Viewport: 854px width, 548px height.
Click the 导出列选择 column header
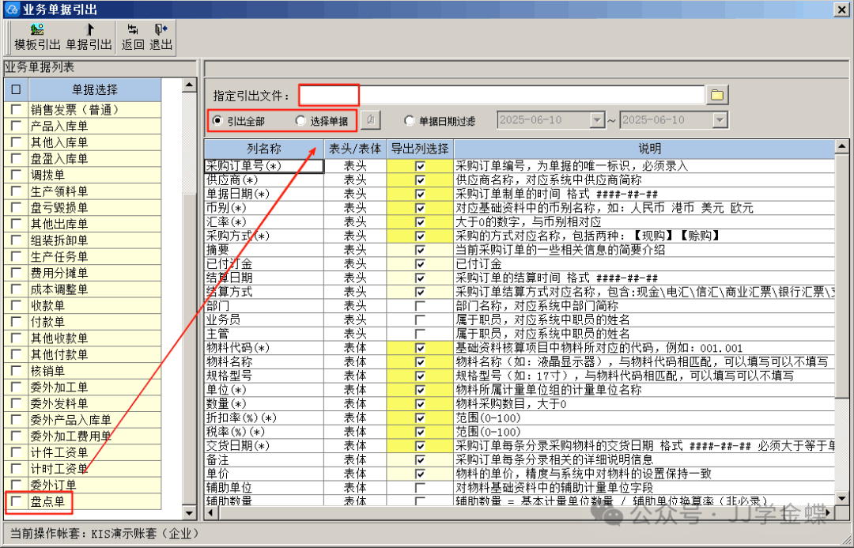pyautogui.click(x=420, y=149)
